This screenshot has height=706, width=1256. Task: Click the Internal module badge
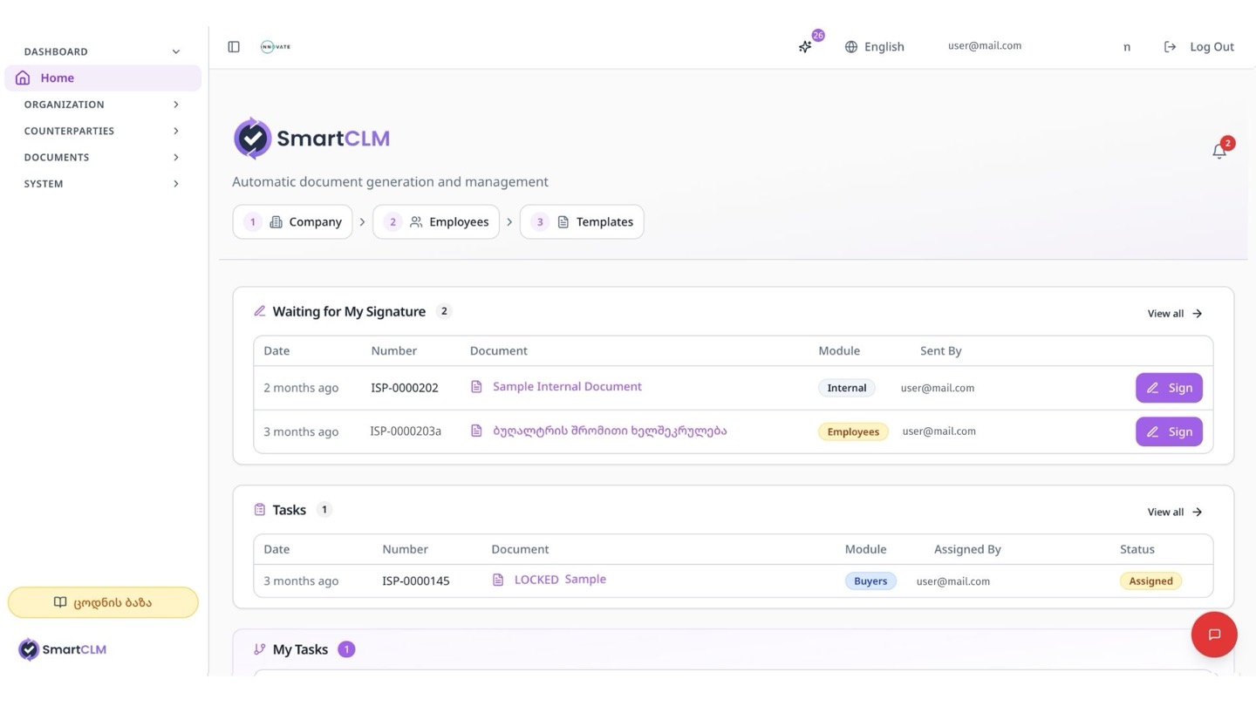pos(847,388)
